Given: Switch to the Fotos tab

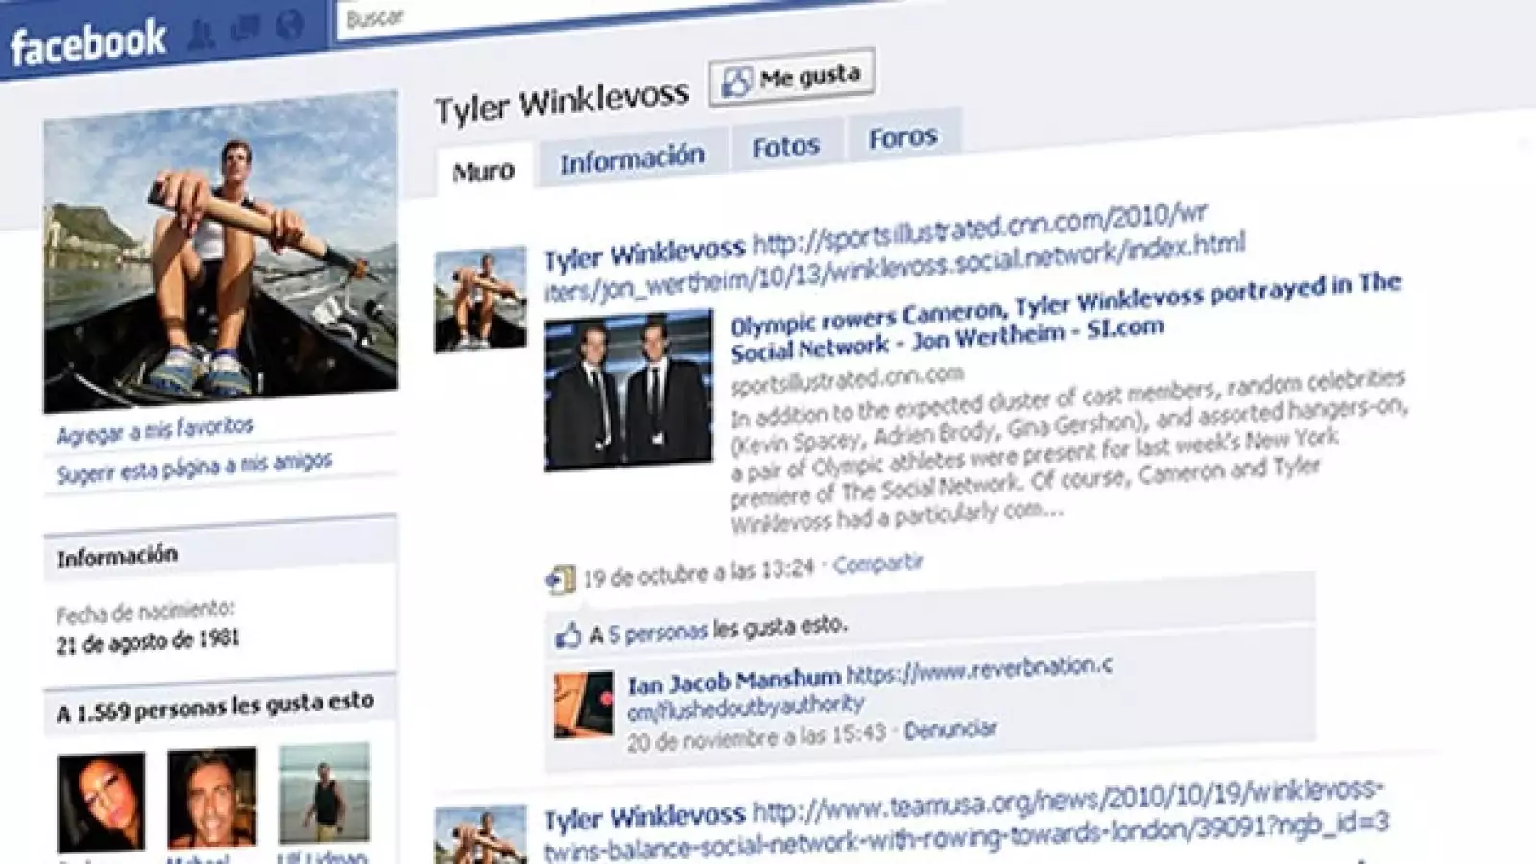Looking at the screenshot, I should point(789,146).
